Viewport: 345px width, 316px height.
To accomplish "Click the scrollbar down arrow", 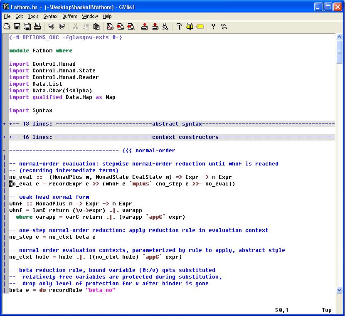I will (340, 290).
